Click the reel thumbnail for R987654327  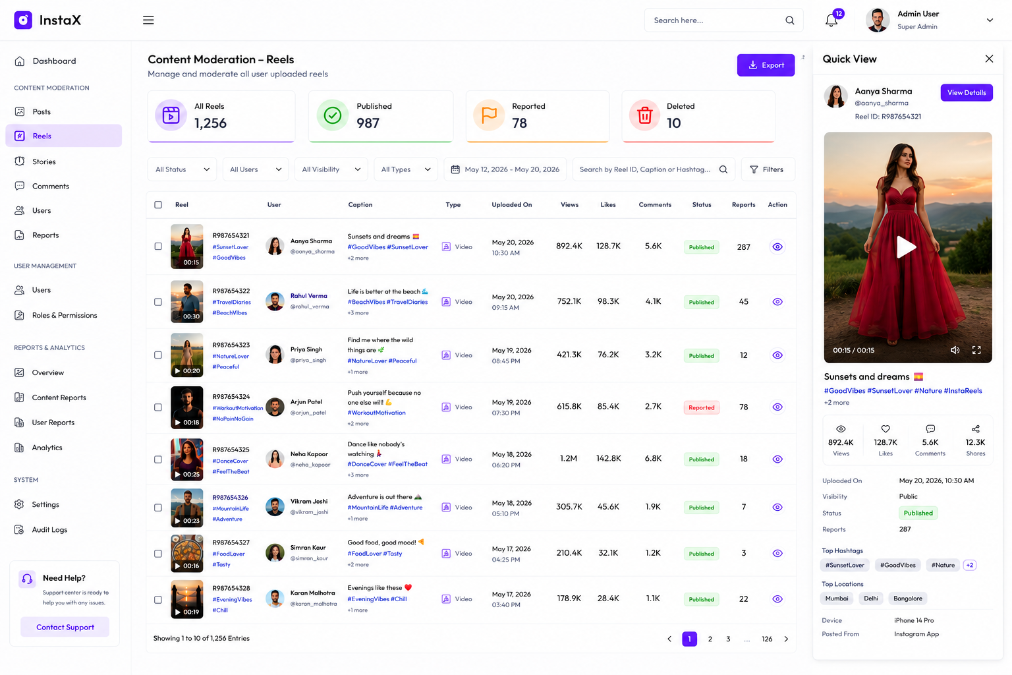187,553
